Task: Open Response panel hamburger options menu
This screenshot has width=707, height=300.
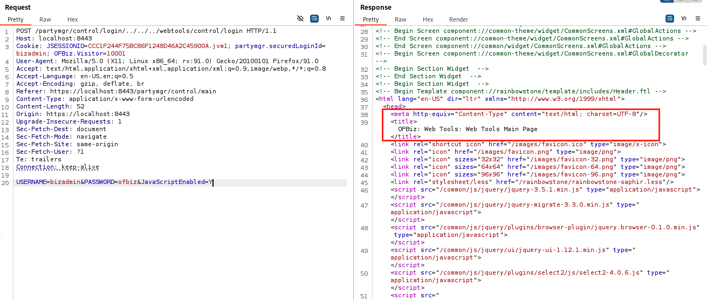Action: [x=697, y=18]
